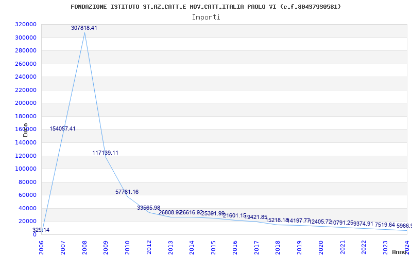Screen dimensions: 412x257
Task: Click the y-axis value 180000
Action: [26, 116]
